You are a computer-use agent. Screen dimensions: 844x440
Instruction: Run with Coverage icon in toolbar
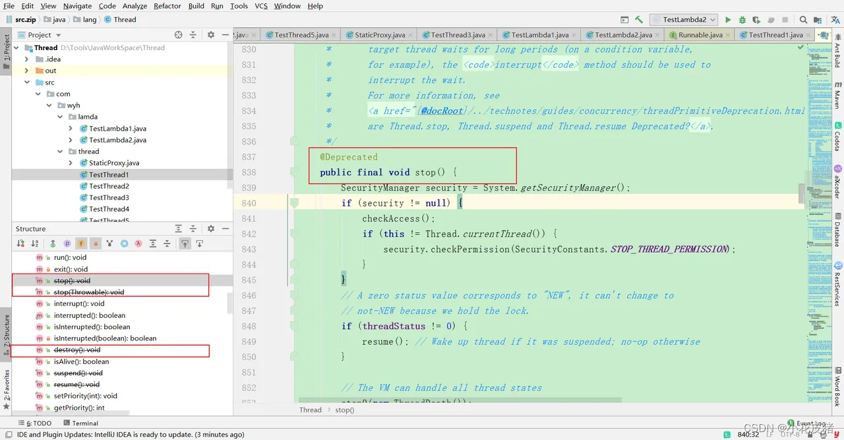pos(758,20)
